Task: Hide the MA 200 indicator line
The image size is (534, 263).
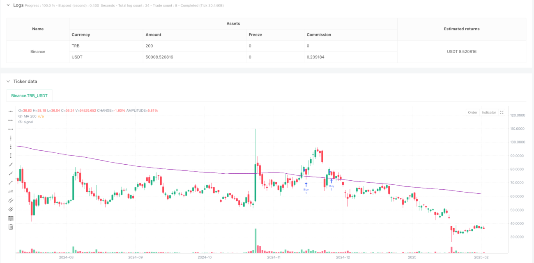Action: point(21,116)
